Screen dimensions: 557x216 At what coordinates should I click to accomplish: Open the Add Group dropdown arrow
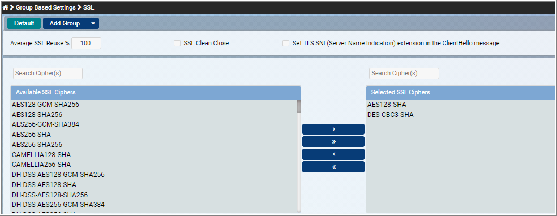pyautogui.click(x=93, y=23)
